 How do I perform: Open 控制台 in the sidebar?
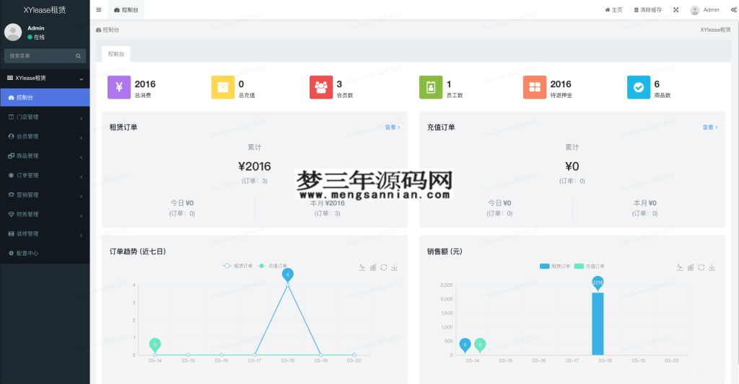click(x=45, y=97)
